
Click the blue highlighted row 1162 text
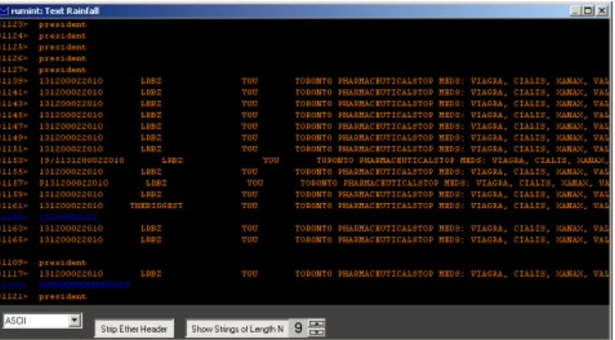pos(68,217)
